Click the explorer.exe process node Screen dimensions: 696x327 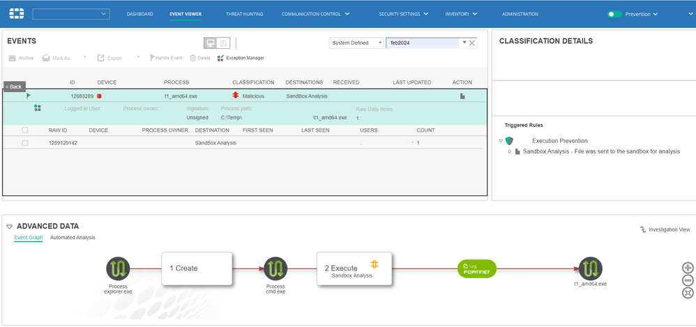[117, 268]
